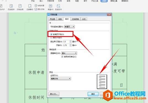Close the 页面设置 dialog
This screenshot has width=148, height=103.
pos(109,15)
